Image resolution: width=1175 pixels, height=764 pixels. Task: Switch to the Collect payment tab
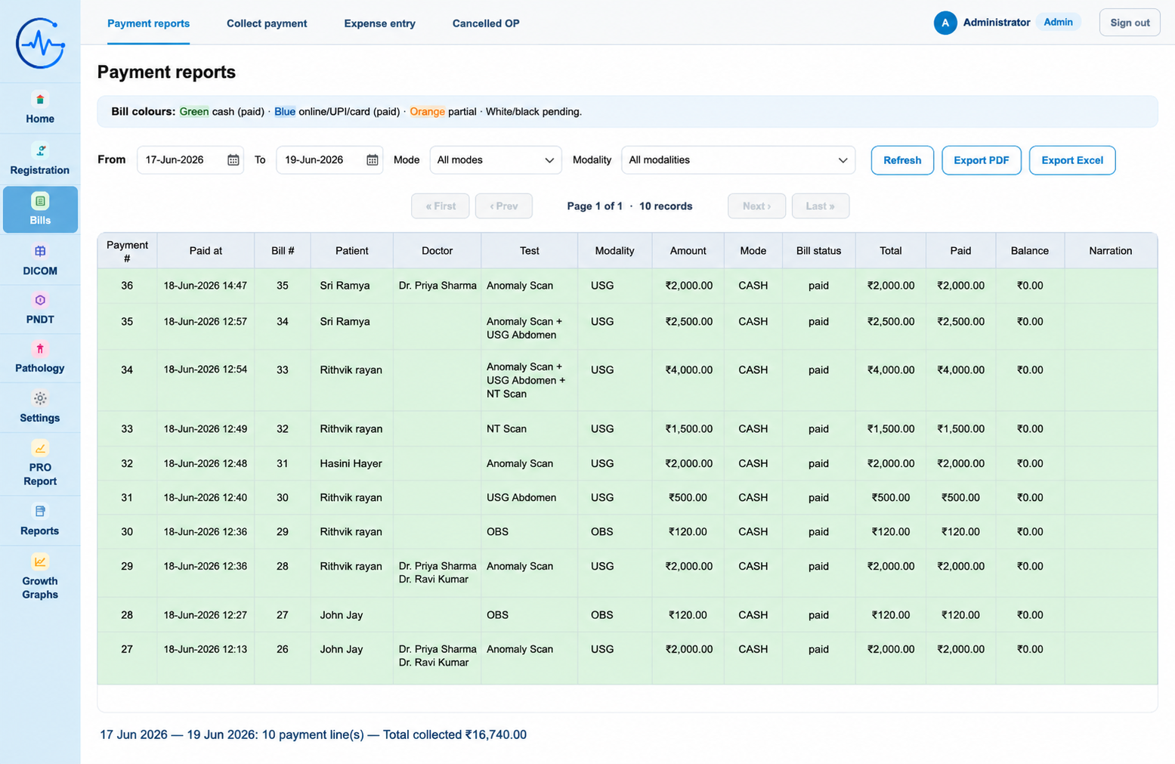coord(267,23)
